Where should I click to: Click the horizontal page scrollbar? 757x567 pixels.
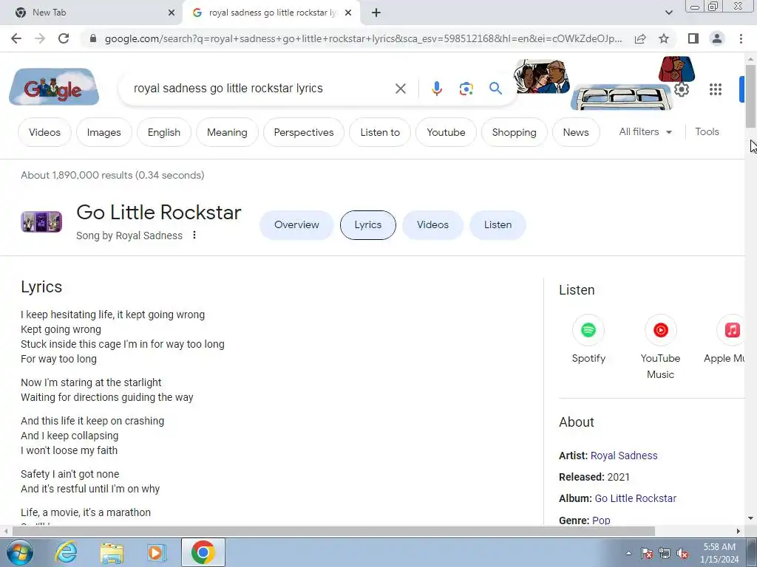click(x=333, y=531)
